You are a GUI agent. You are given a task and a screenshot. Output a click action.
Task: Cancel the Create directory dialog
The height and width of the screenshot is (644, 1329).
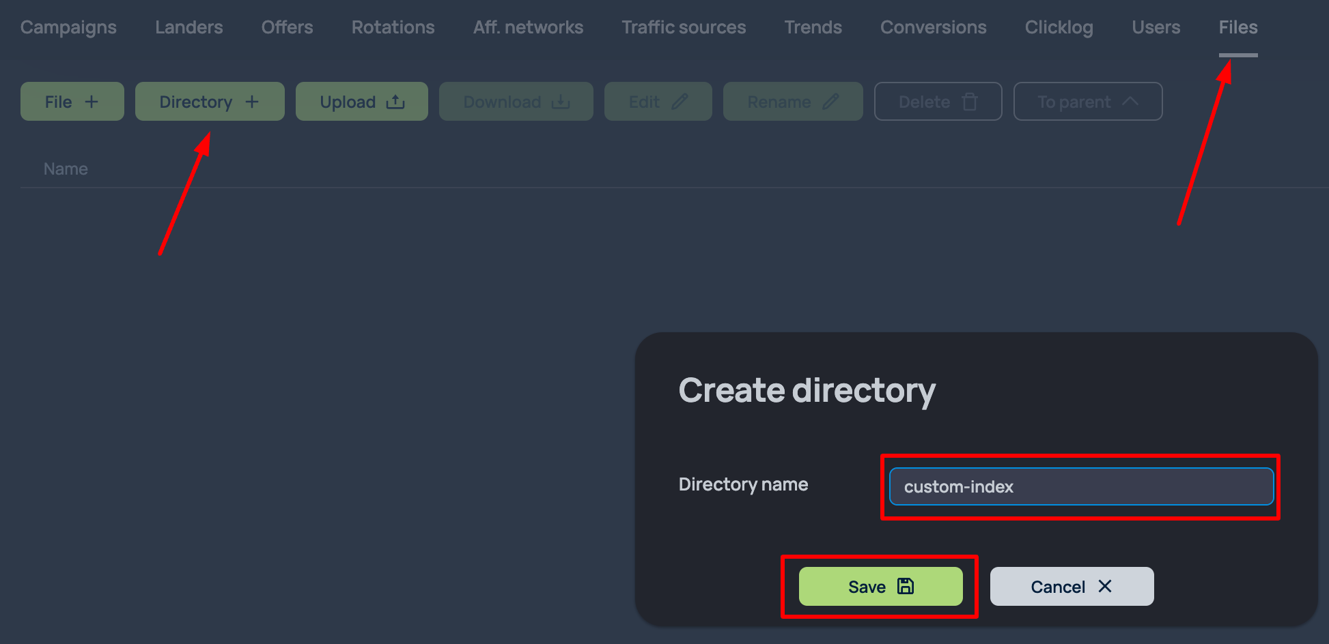click(1072, 586)
